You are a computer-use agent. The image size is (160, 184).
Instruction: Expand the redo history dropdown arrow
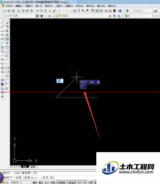click(70, 11)
